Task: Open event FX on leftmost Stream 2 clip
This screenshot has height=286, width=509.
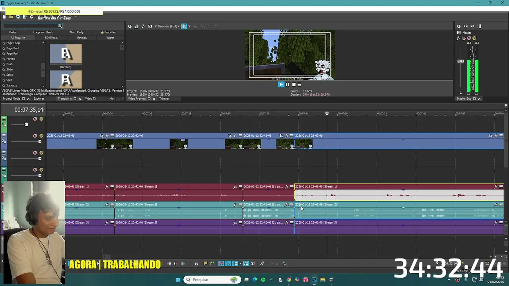Action: coord(107,205)
